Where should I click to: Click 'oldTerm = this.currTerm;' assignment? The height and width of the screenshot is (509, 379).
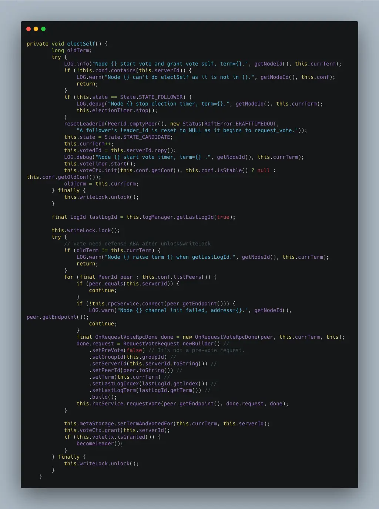tap(101, 184)
